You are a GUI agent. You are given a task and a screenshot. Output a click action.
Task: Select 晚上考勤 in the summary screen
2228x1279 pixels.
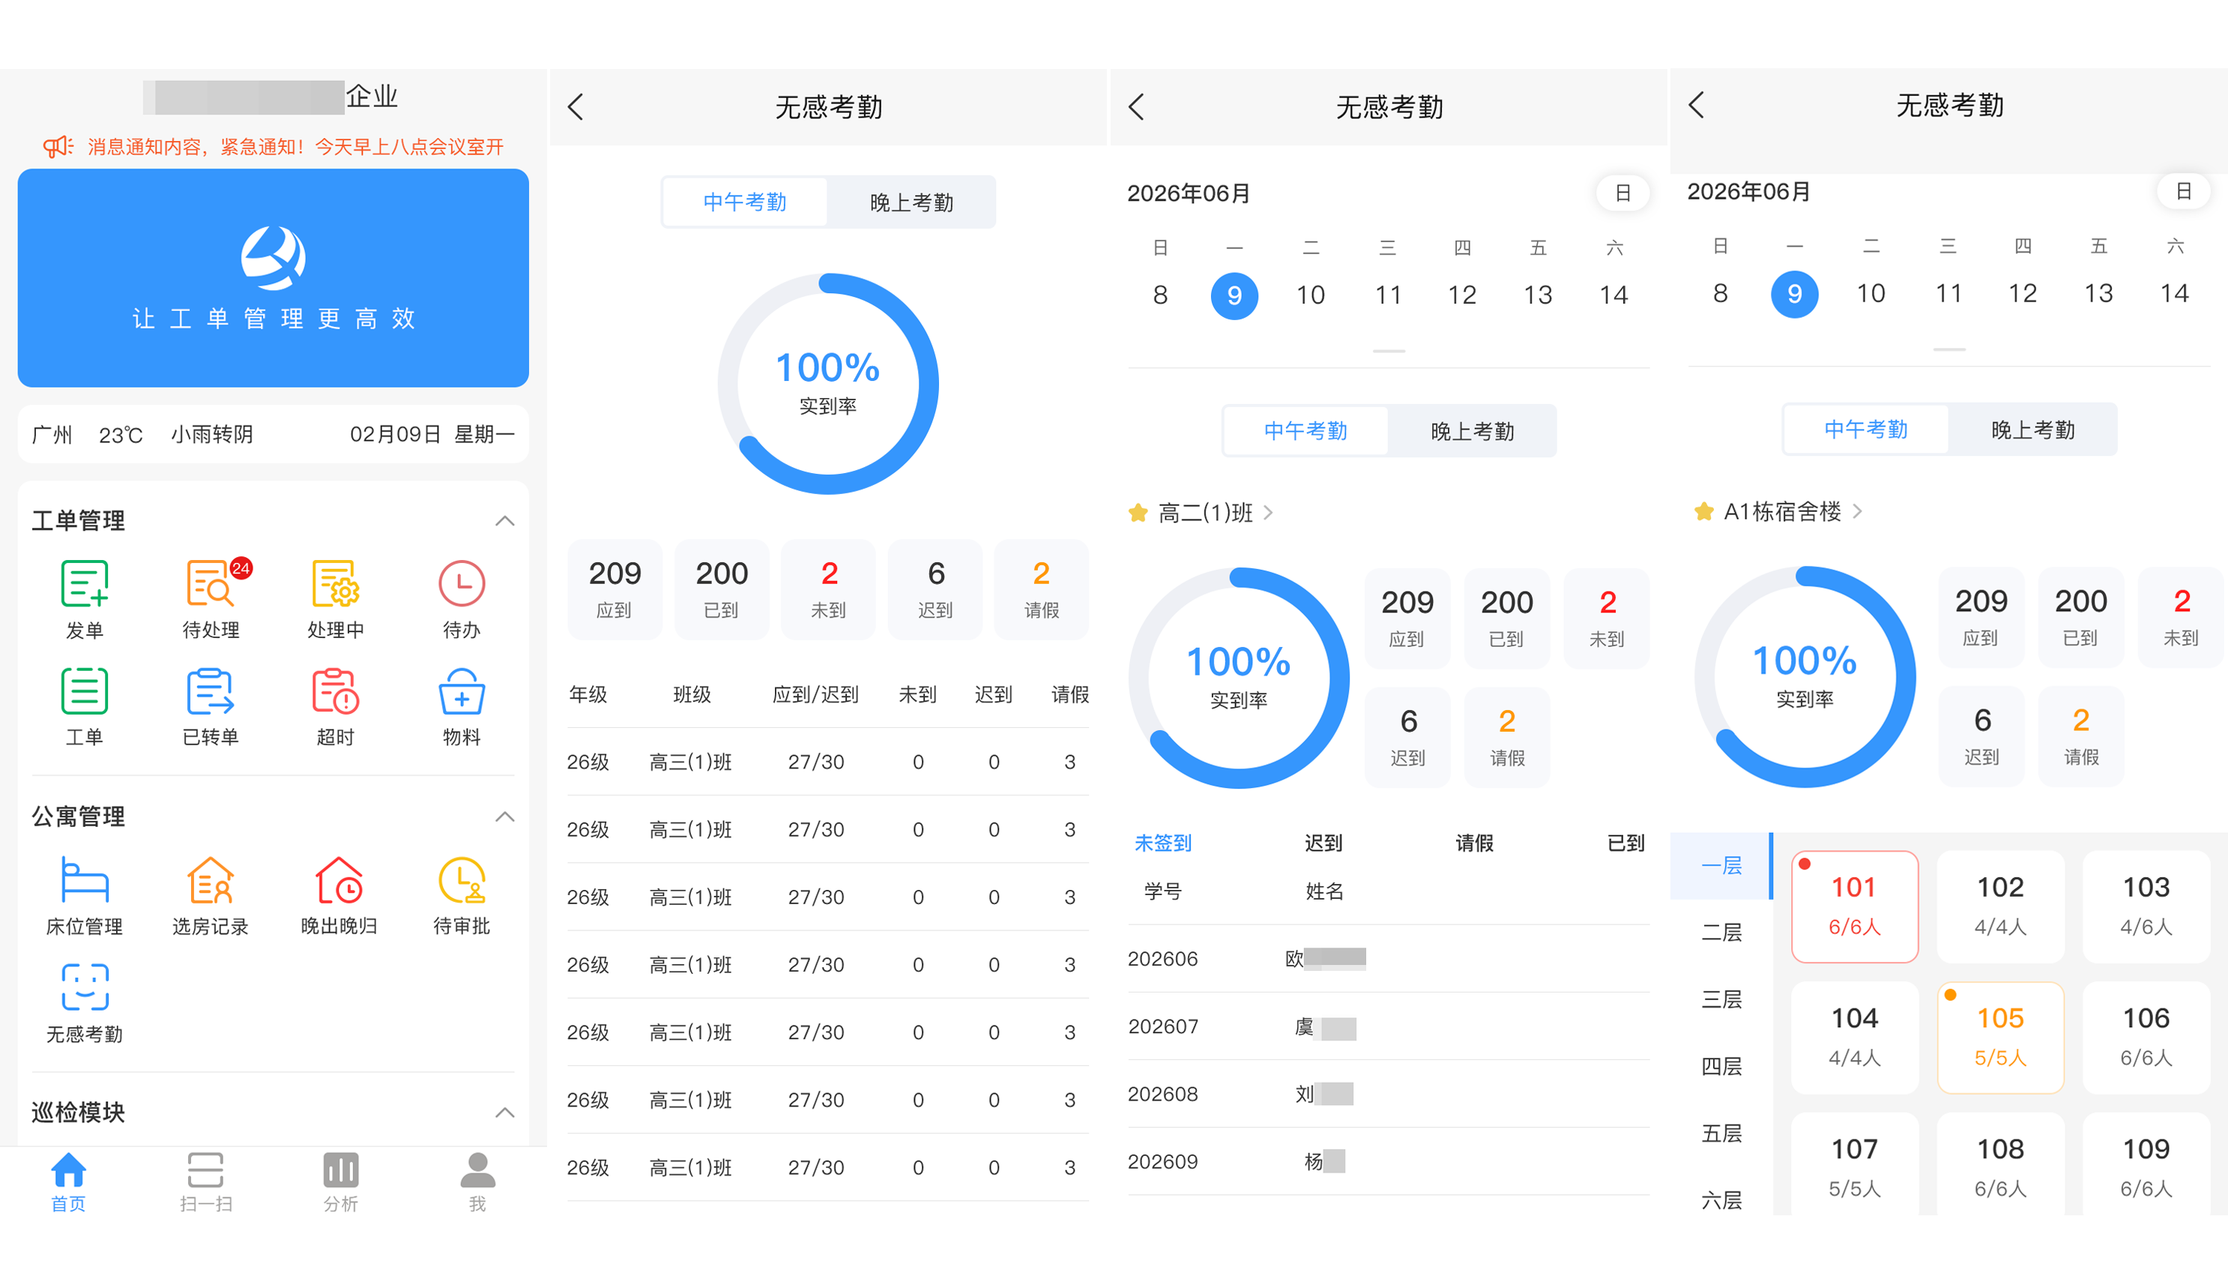click(x=911, y=202)
